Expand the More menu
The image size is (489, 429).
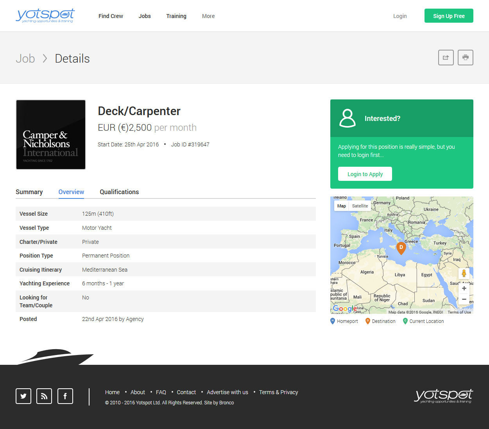pos(208,16)
